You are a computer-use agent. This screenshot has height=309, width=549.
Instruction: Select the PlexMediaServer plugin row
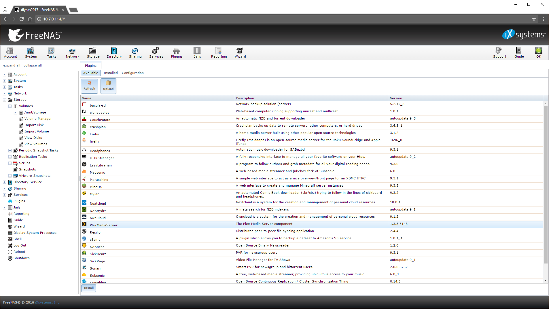[312, 224]
